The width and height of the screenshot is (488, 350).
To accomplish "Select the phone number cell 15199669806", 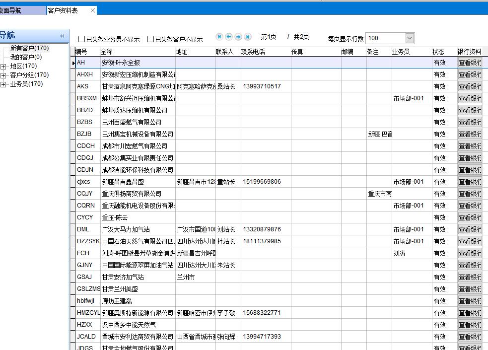I will point(262,182).
